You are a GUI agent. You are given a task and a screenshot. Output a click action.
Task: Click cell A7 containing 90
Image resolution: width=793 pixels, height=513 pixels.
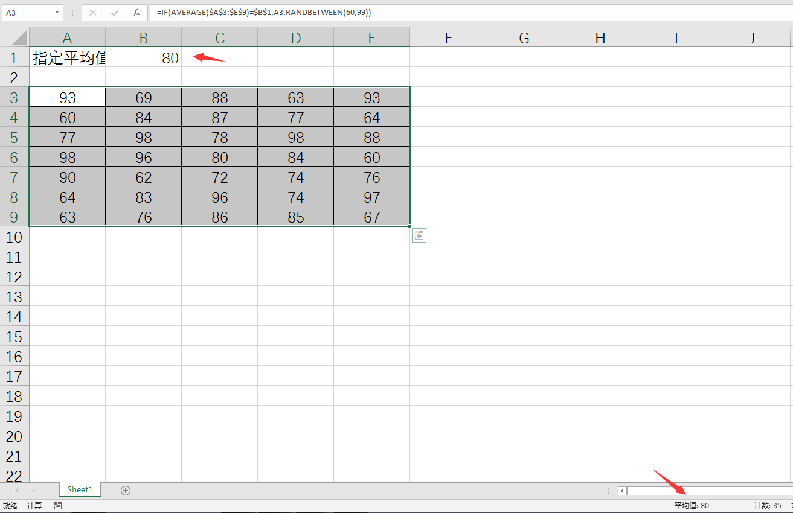(x=67, y=177)
